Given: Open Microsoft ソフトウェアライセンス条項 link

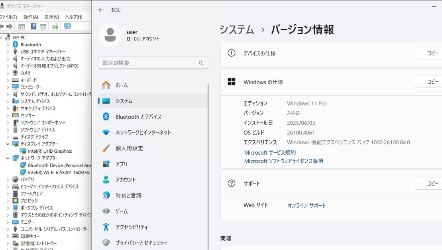Looking at the screenshot, I should click(284, 161).
